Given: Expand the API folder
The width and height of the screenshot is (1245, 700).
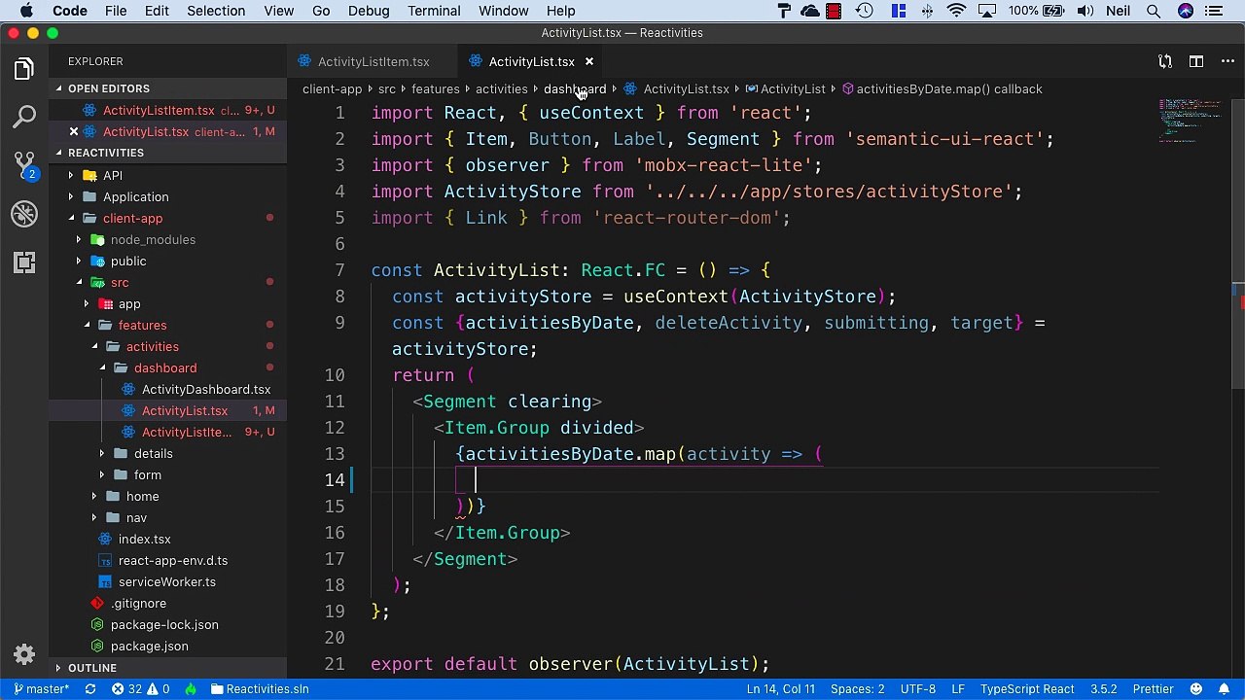Looking at the screenshot, I should [x=113, y=175].
